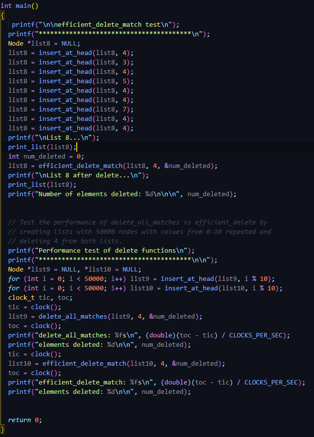The height and width of the screenshot is (437, 314).
Task: Click 'int num_deleted = 0;' line
Action: (46, 157)
